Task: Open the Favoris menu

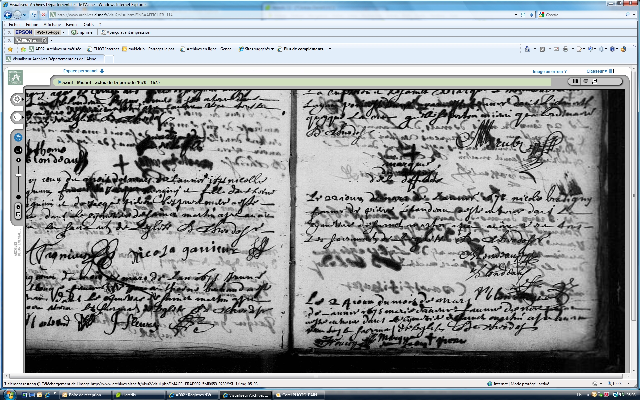Action: (72, 25)
